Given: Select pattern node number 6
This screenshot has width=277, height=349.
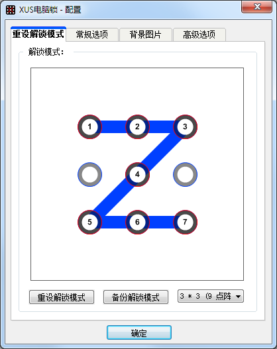Looking at the screenshot, I should (x=137, y=222).
